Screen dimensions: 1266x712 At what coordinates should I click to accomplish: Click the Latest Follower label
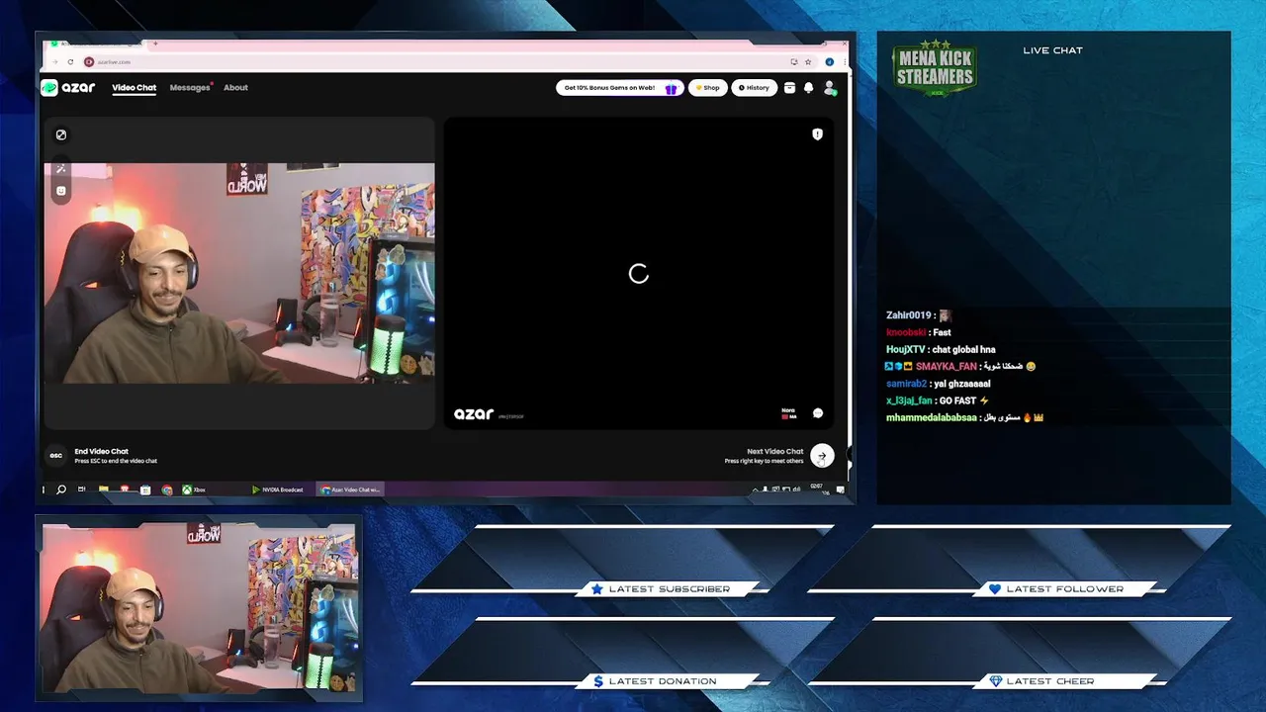click(1065, 589)
